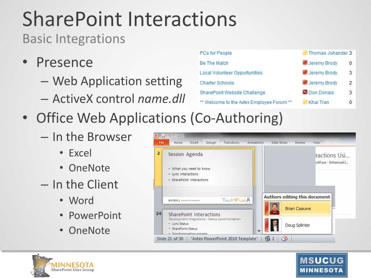Click Don Donais's busy presence icon
The height and width of the screenshot is (278, 371).
[305, 92]
